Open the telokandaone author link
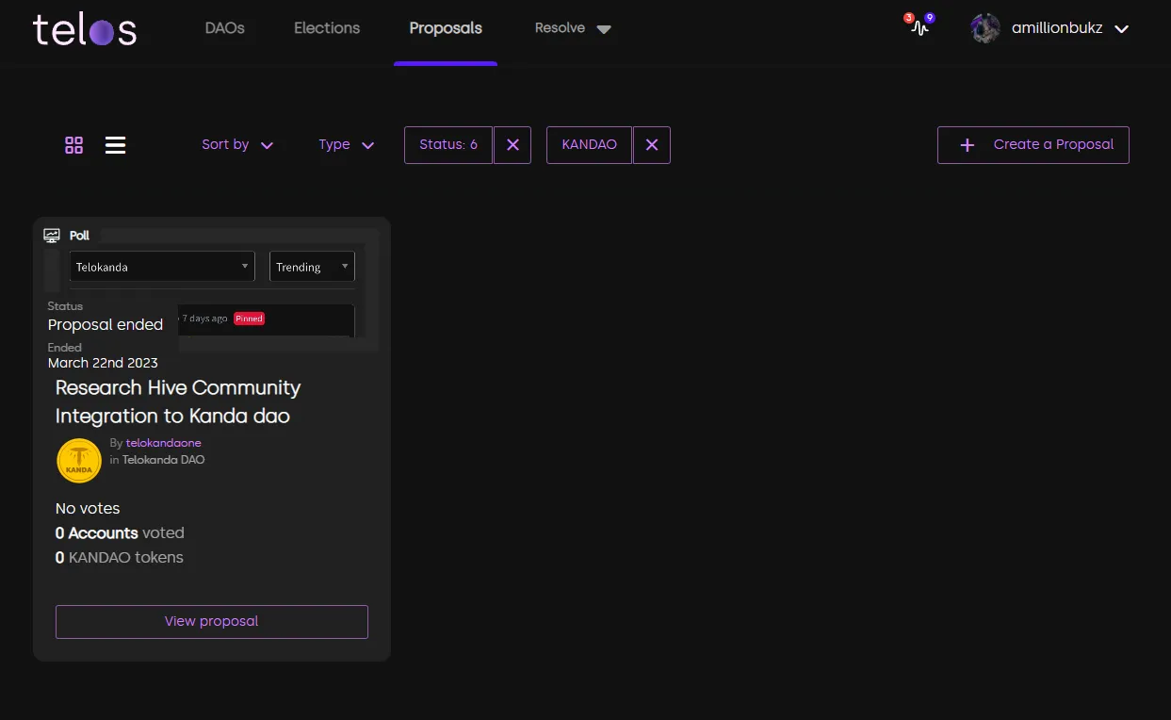The height and width of the screenshot is (720, 1171). 164,443
